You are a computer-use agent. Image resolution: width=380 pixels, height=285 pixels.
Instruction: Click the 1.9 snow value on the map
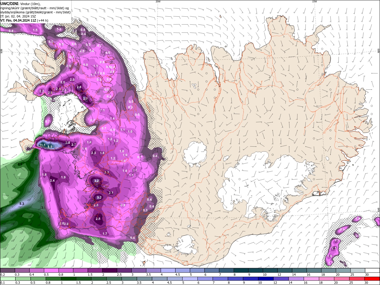click(63, 177)
